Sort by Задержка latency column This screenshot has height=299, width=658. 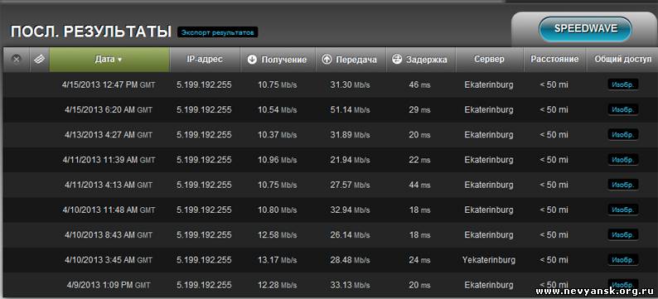[420, 60]
